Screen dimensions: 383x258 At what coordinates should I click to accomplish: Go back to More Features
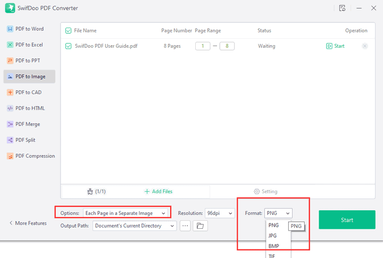28,223
